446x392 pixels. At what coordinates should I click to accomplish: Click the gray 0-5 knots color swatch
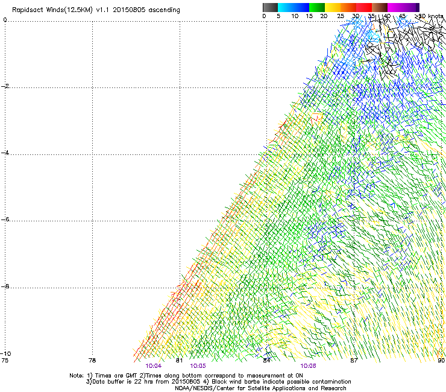tap(270, 7)
